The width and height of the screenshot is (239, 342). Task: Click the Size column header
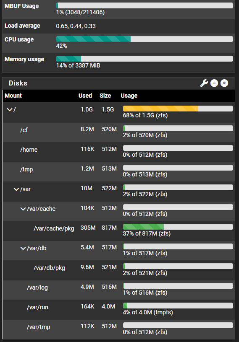(x=105, y=96)
